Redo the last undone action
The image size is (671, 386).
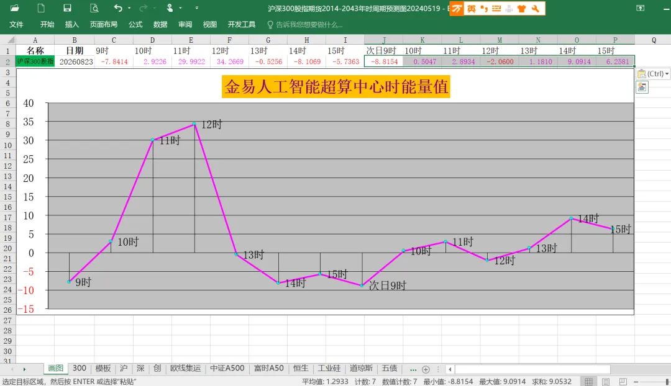pyautogui.click(x=144, y=8)
